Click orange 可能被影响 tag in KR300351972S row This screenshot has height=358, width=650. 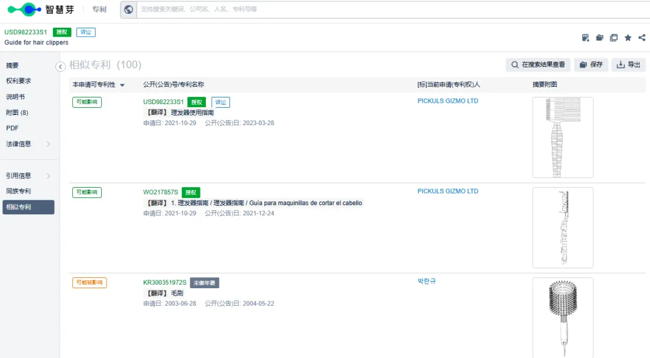tap(90, 283)
